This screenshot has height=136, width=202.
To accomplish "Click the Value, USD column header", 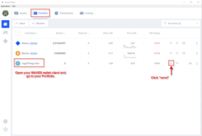I will [x=108, y=33].
